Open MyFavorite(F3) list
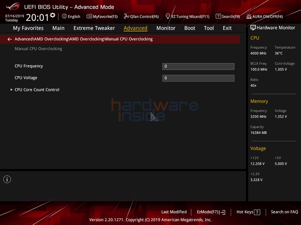301x225 pixels. coord(102,16)
